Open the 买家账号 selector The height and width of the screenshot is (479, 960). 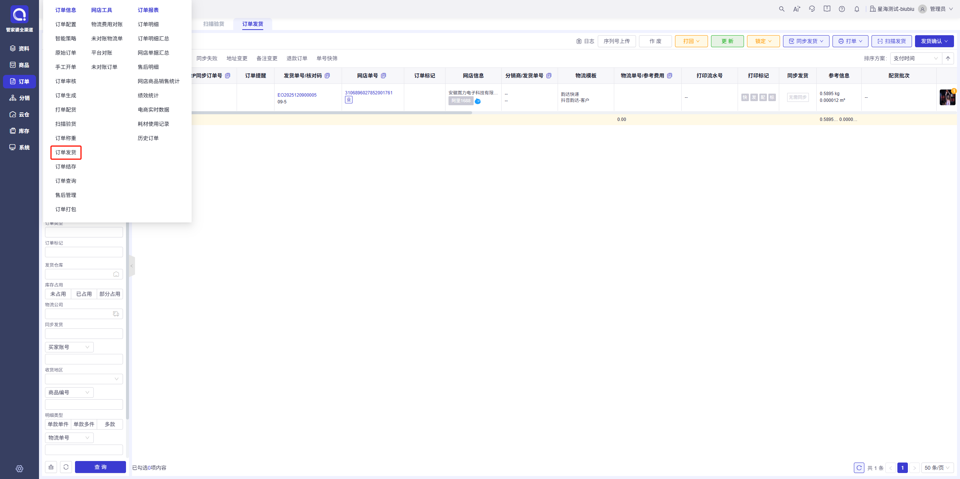(69, 347)
